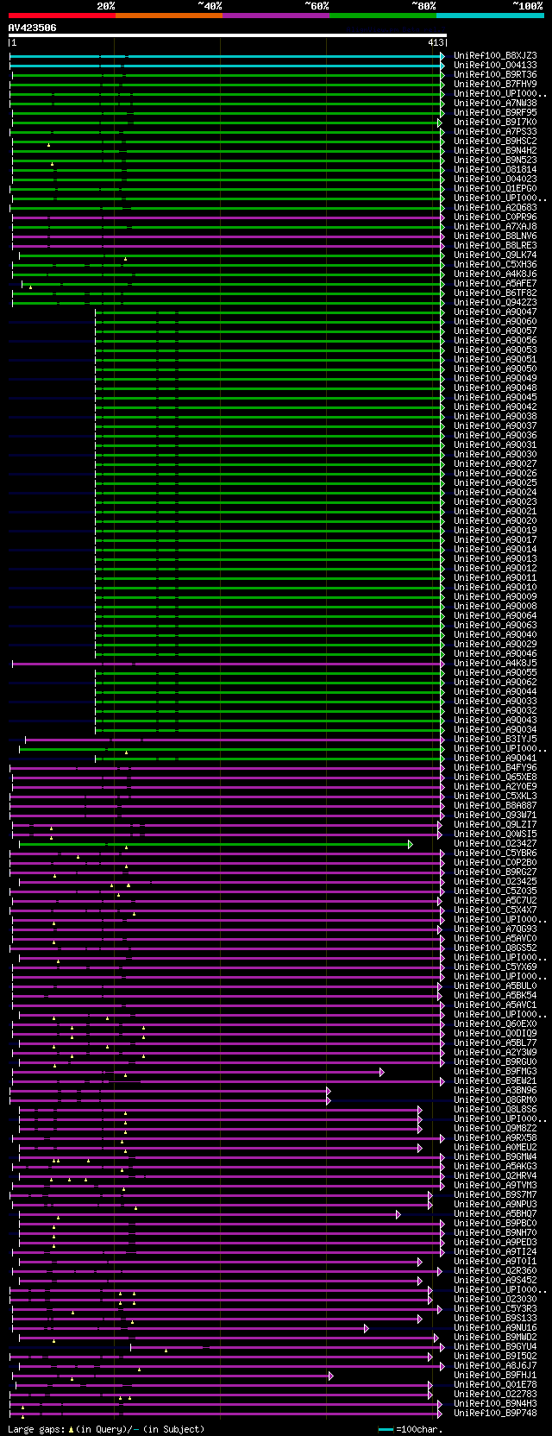Select the UniRef100_B9N523 label
Screen dimensions: 552x1436
click(x=495, y=160)
